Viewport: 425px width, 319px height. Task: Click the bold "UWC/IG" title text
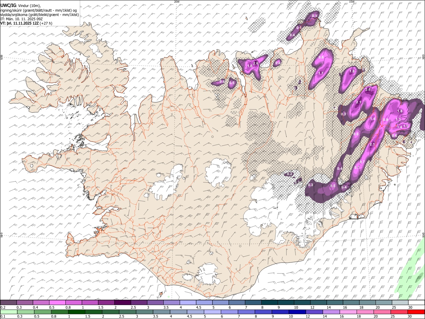coord(8,5)
